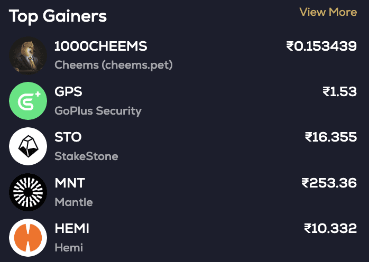Click the 1000CHEEMS dog coin icon
This screenshot has height=262, width=369.
click(29, 55)
